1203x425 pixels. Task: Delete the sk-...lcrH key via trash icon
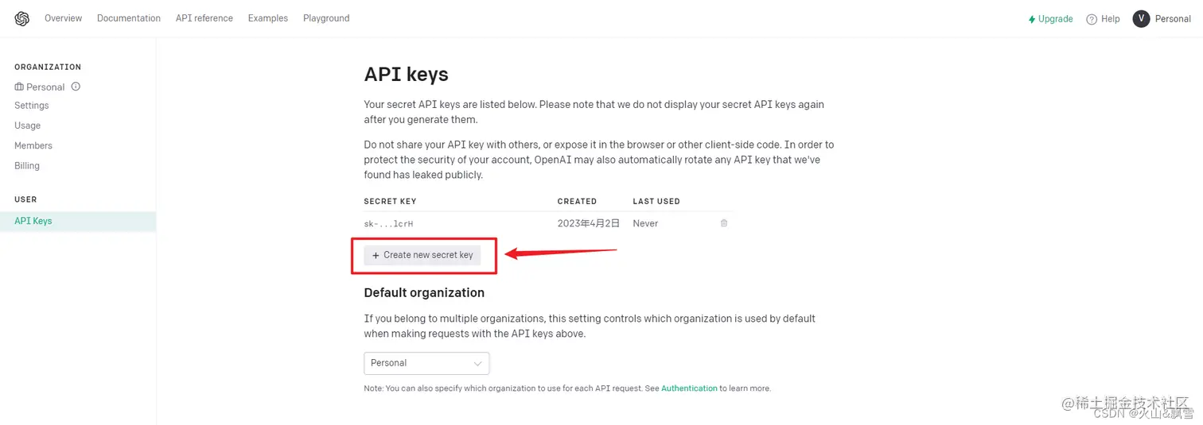[723, 223]
